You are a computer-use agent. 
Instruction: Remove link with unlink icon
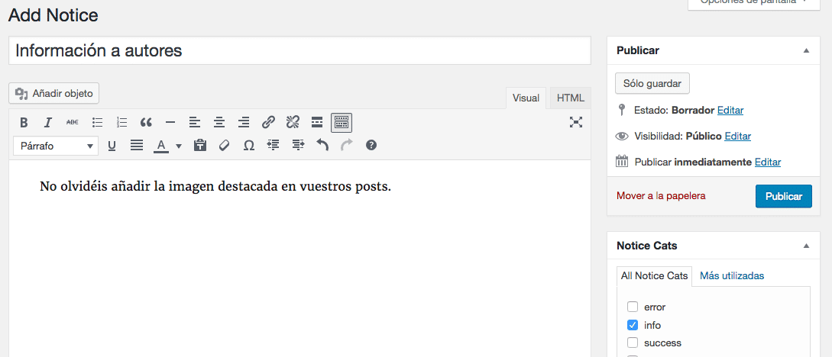293,123
